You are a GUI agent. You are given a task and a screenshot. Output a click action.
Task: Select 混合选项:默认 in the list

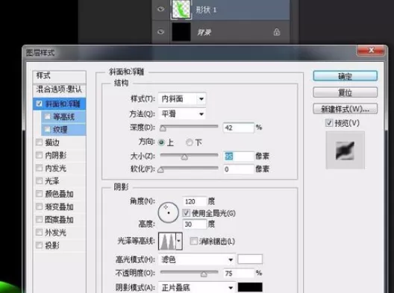click(x=59, y=89)
